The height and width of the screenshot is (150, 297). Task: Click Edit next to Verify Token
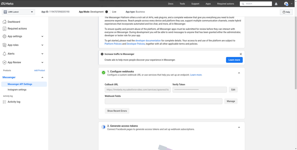pos(233,90)
